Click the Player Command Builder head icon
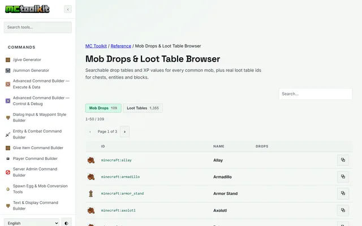 point(8,159)
